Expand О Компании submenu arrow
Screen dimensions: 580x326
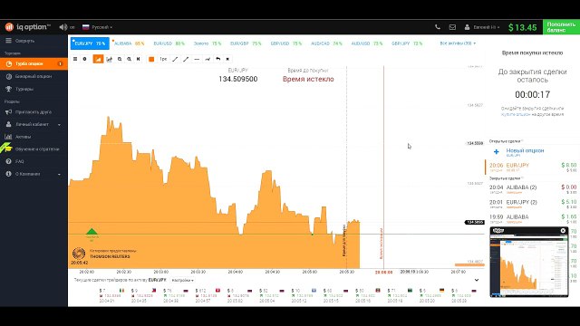[x=59, y=174]
